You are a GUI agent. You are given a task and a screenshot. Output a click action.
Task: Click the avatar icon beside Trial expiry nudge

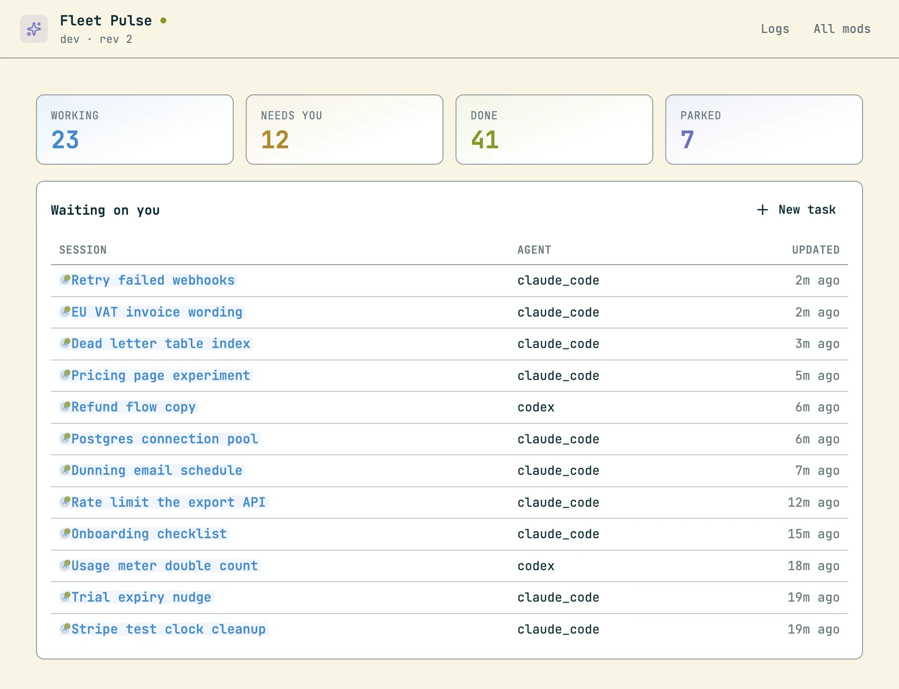[x=65, y=597]
